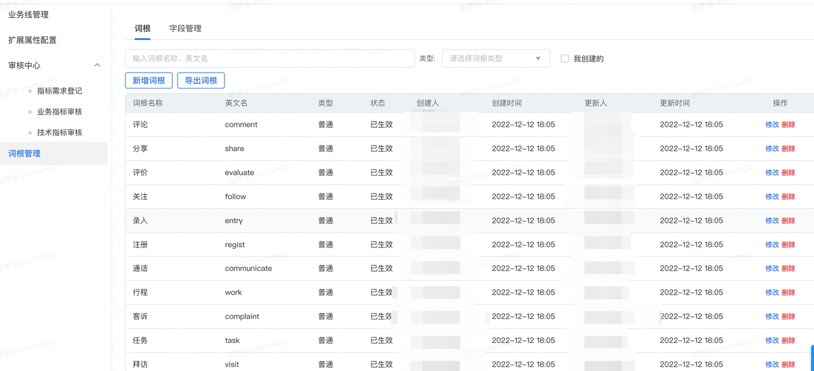
Task: Click 修改 for the complaint row
Action: pos(772,317)
